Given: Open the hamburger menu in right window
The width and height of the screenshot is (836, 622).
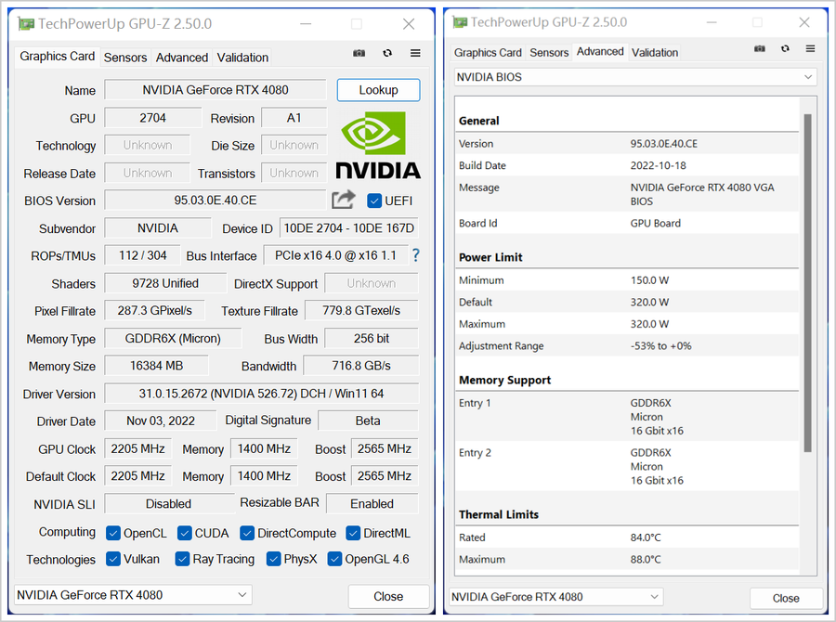Looking at the screenshot, I should pos(811,49).
